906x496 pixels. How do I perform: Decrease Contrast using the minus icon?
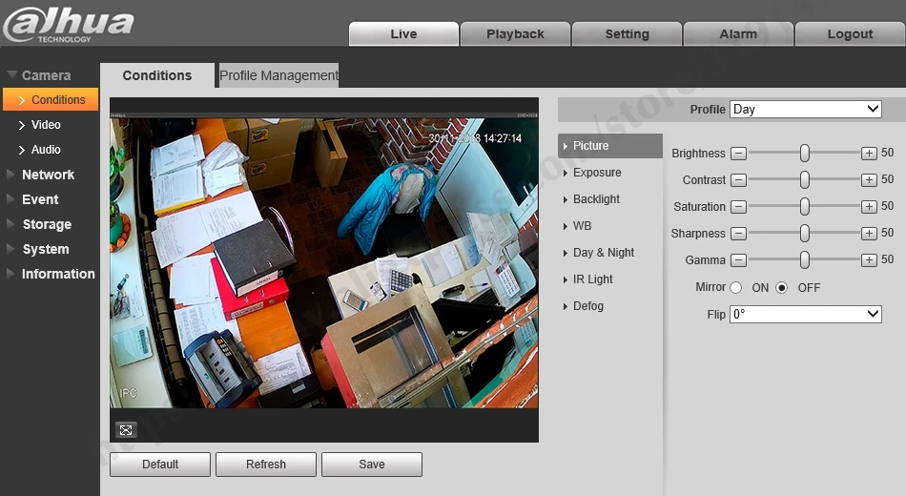click(x=738, y=179)
